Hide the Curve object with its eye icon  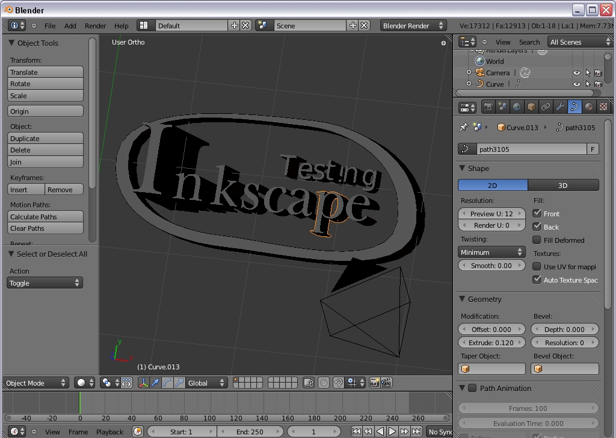(576, 84)
